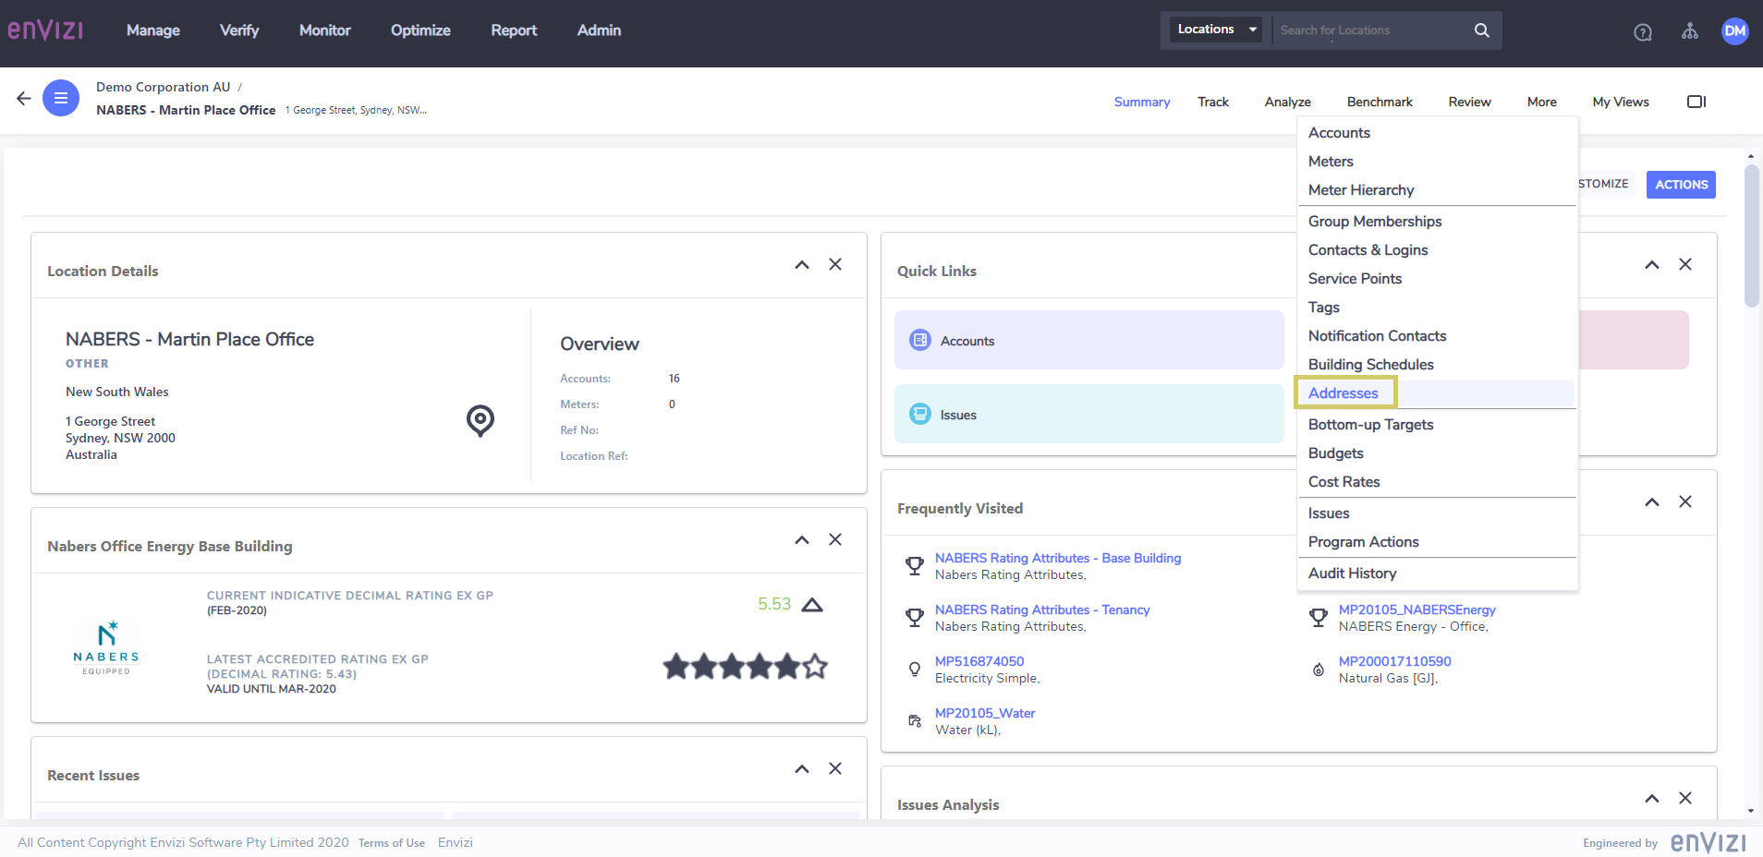This screenshot has height=857, width=1763.
Task: Collapse the Location Details panel
Action: coord(802,265)
